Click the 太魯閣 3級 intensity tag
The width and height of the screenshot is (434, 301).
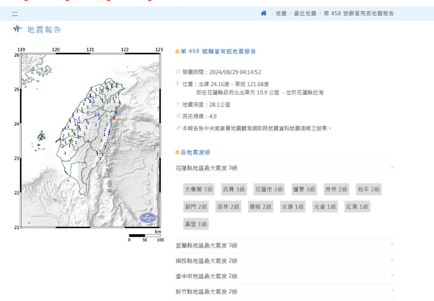[199, 189]
